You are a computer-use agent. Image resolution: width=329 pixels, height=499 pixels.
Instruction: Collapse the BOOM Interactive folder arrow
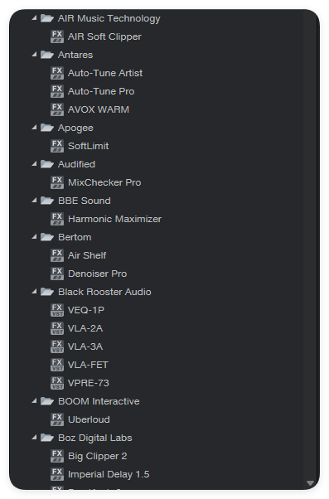tap(34, 401)
